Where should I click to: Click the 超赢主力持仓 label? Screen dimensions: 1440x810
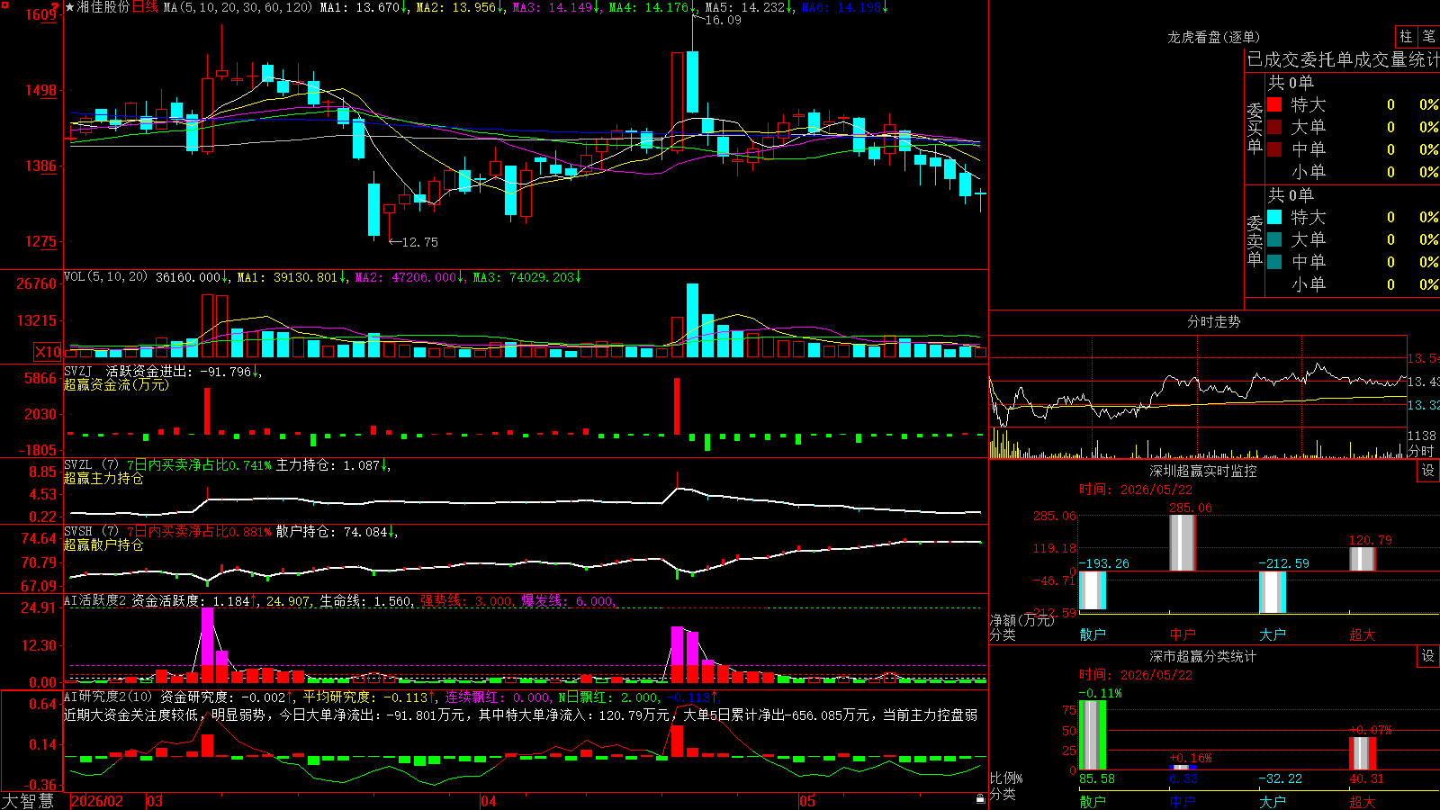click(x=103, y=478)
